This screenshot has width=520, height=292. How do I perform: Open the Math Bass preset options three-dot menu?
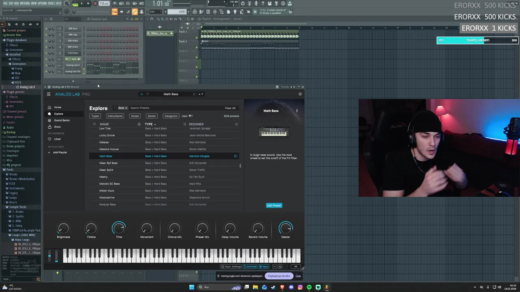click(297, 111)
